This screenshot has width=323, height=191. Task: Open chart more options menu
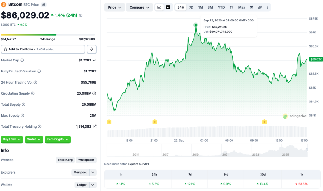[x=267, y=8]
